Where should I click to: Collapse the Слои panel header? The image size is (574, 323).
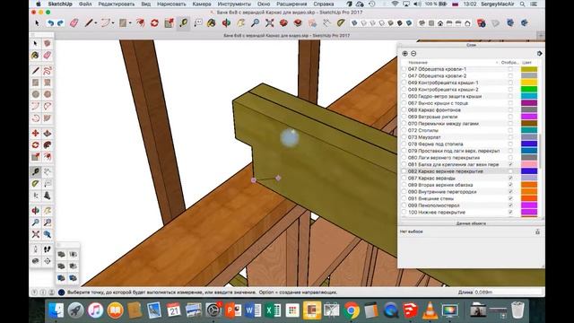[x=471, y=45]
